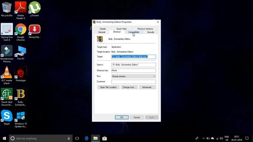The height and width of the screenshot is (142, 253).
Task: Click the OneDrive cloud tray icon
Action: point(213,138)
